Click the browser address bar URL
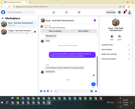 32,7
